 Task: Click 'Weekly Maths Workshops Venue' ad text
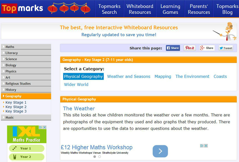(95, 153)
